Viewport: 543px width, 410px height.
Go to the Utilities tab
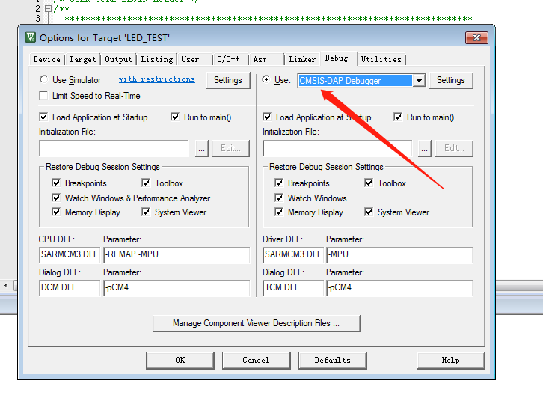tap(381, 59)
